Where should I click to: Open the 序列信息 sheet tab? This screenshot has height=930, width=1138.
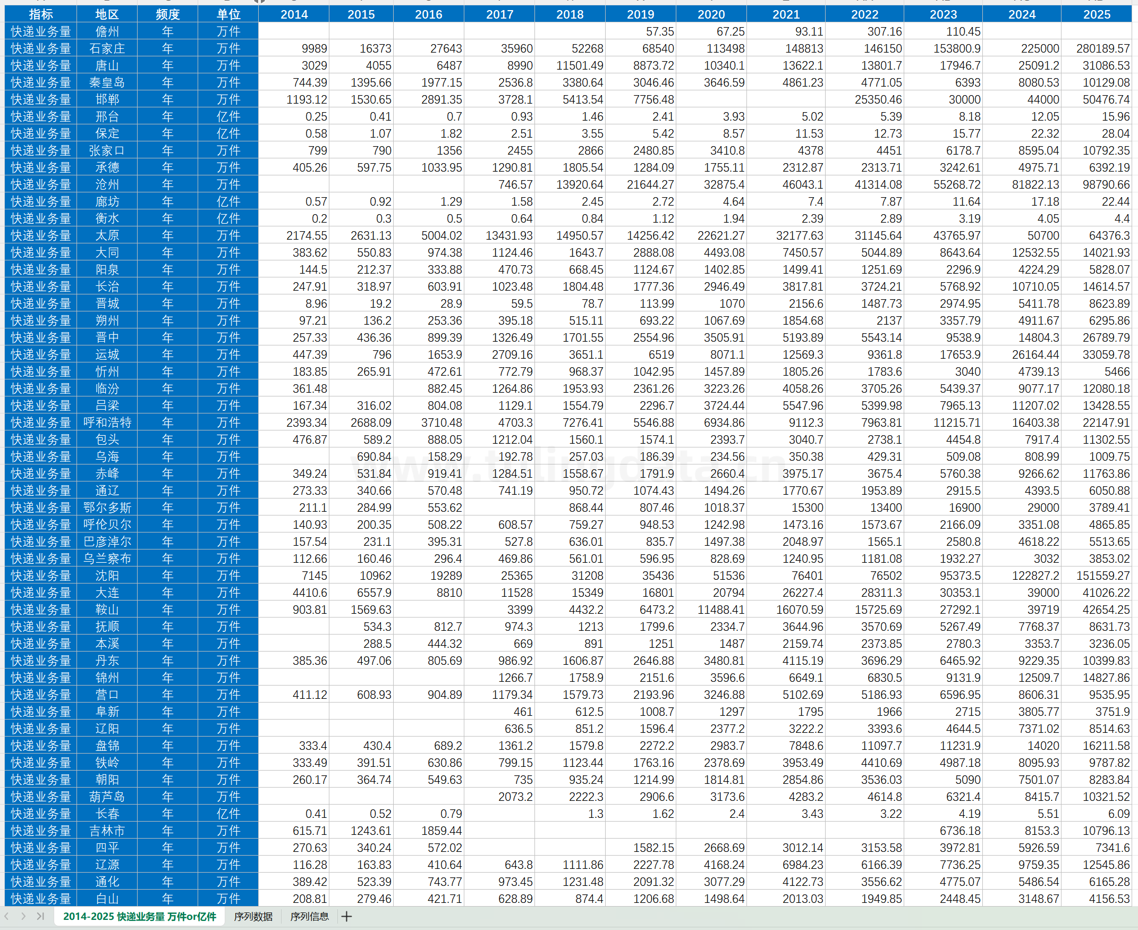(x=310, y=917)
